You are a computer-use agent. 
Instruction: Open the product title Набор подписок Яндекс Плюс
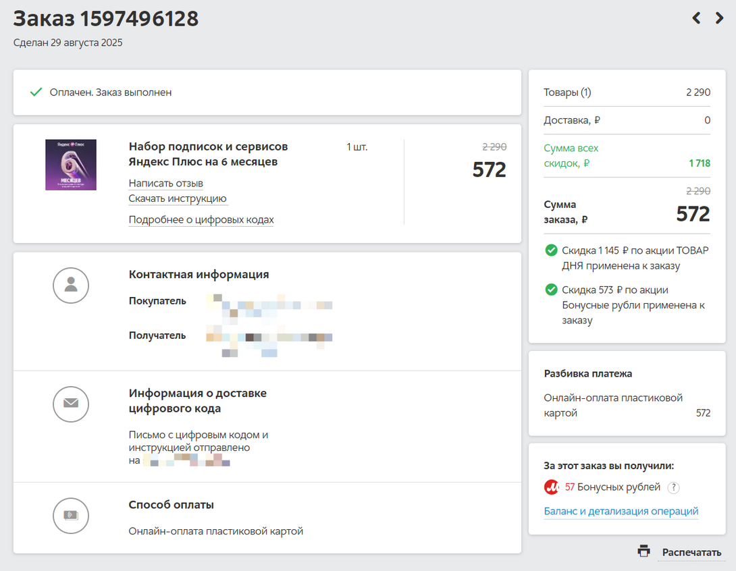pyautogui.click(x=208, y=155)
